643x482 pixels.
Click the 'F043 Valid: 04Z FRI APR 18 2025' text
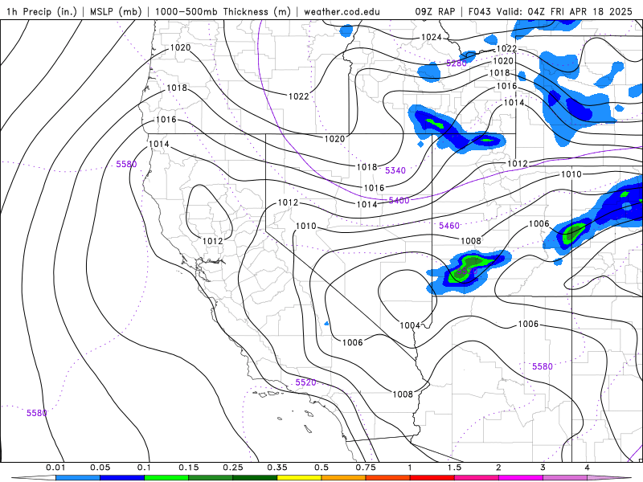point(551,11)
